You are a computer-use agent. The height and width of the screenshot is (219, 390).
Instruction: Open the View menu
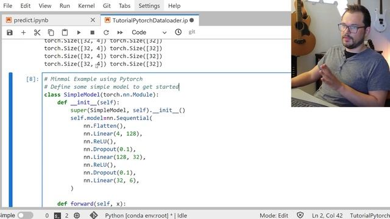click(45, 5)
